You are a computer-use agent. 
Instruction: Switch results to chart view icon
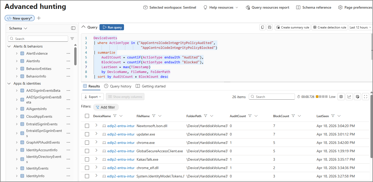[349, 97]
